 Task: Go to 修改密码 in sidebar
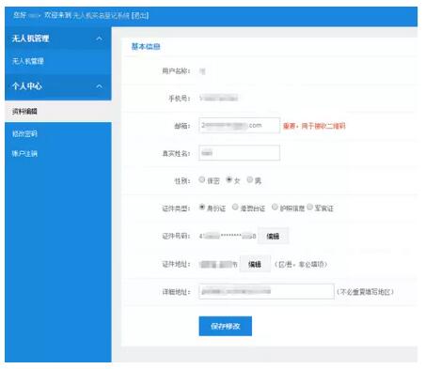click(24, 133)
